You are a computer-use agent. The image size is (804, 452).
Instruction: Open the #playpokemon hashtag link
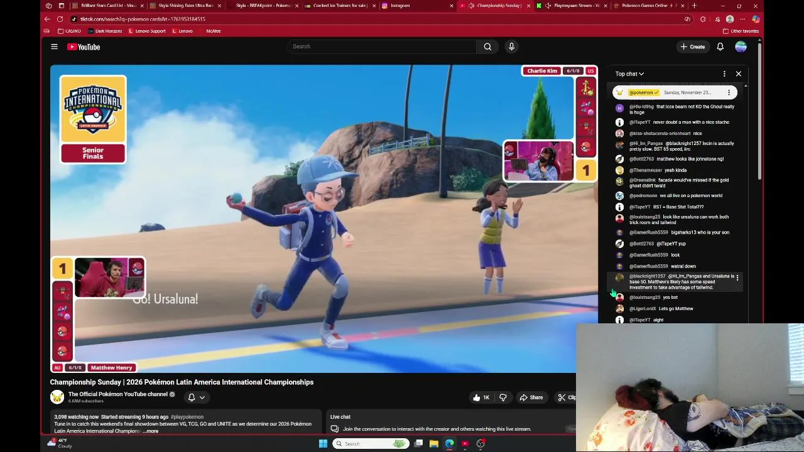click(x=187, y=417)
